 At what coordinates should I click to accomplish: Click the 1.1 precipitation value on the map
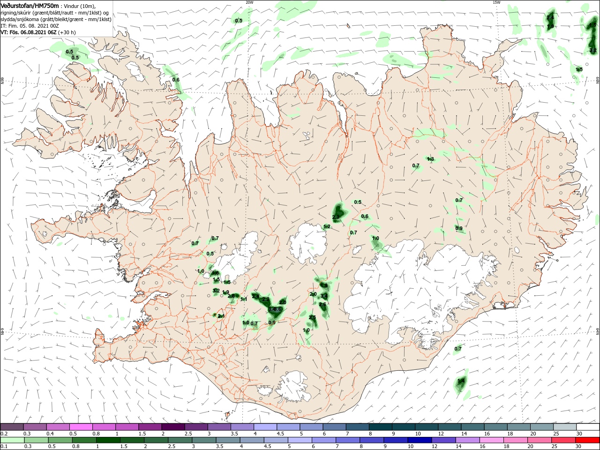[244, 300]
